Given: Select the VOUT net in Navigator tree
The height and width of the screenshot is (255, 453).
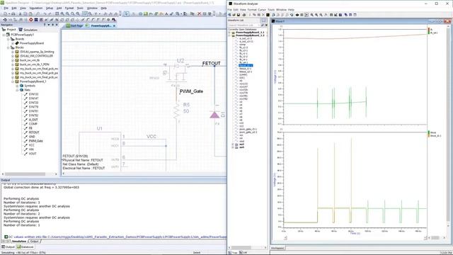Looking at the screenshot, I should 33,154.
